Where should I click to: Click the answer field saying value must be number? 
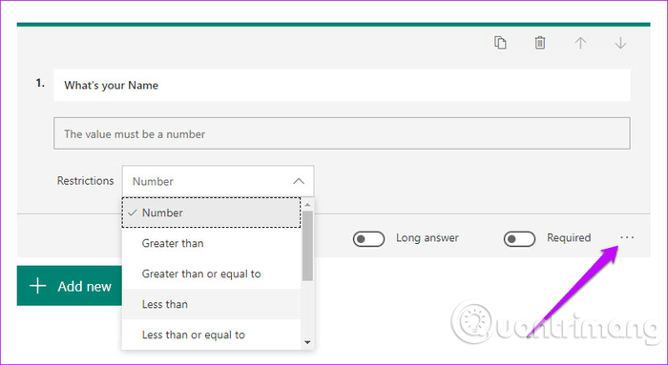click(x=342, y=133)
